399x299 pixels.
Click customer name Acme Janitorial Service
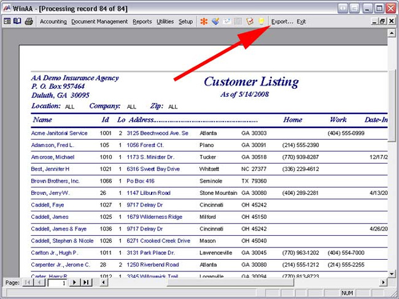[x=59, y=133]
